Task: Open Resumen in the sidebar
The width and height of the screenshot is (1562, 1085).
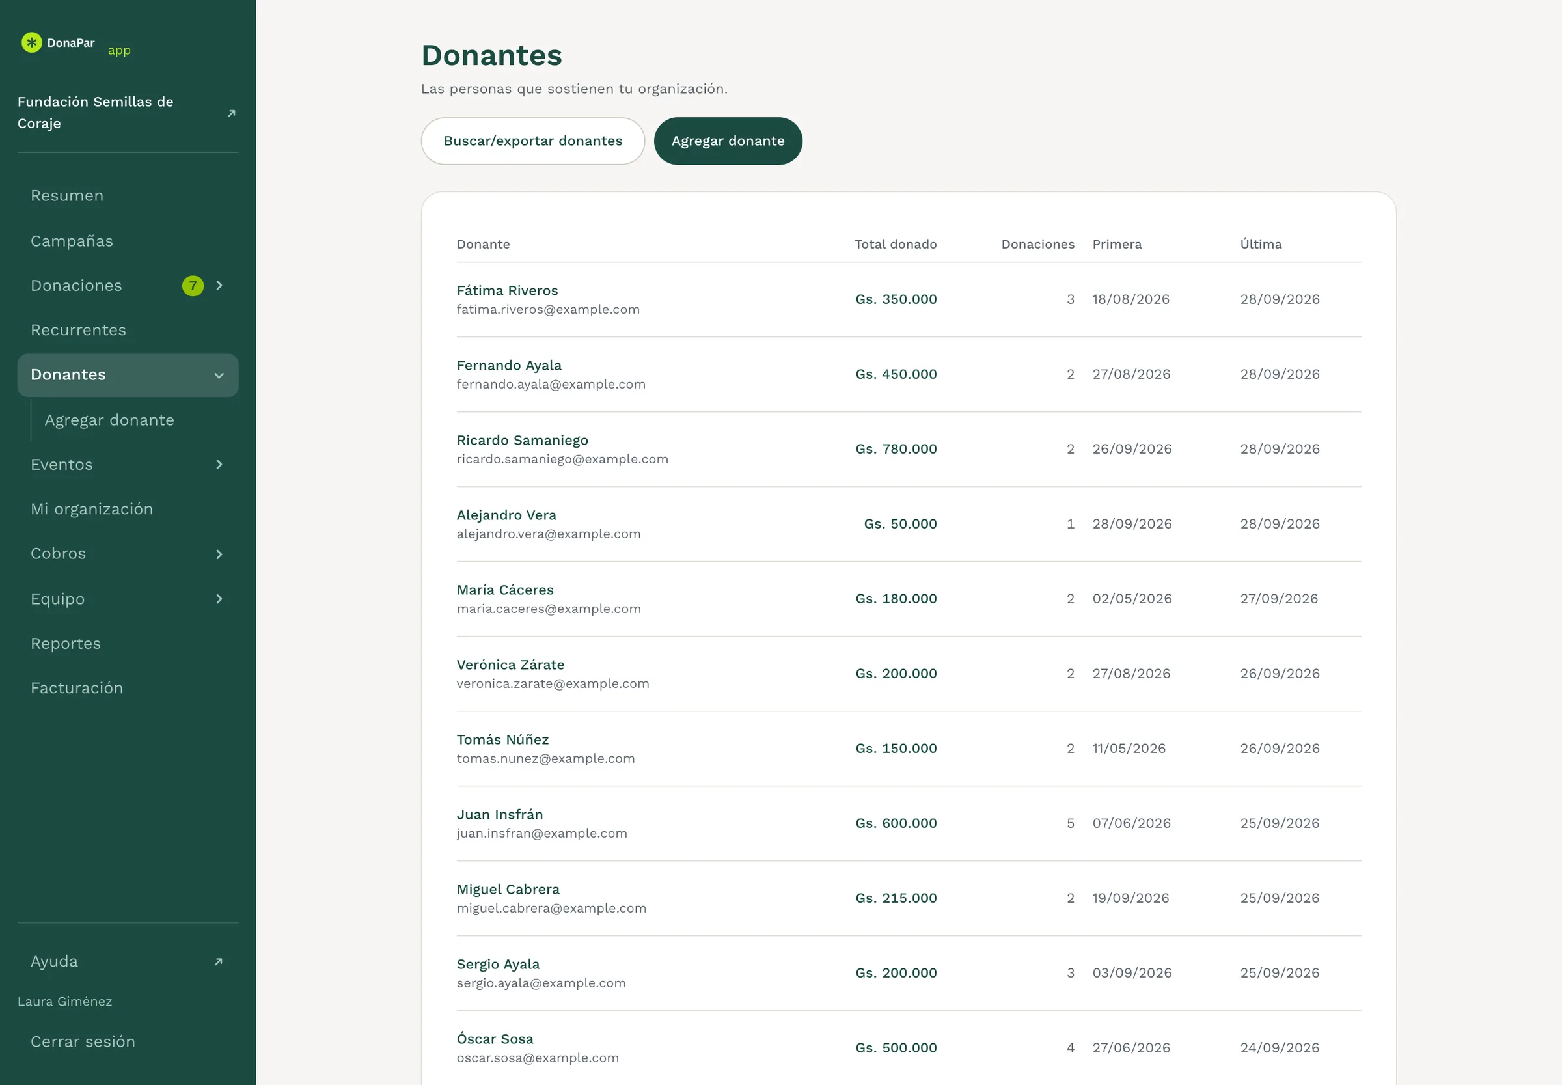Action: click(128, 196)
